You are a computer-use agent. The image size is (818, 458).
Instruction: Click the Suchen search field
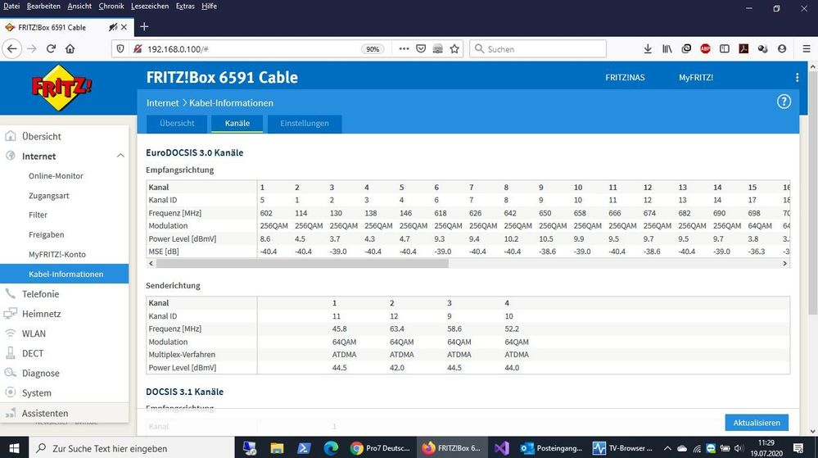(538, 49)
